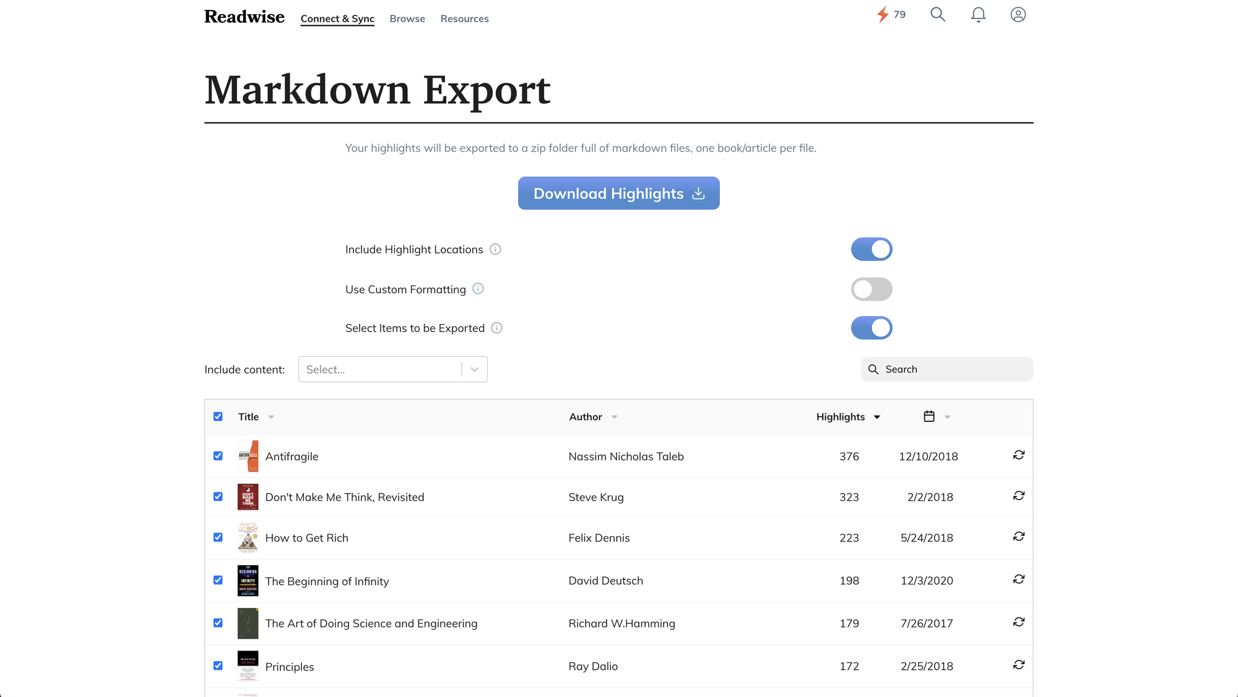Sort by Highlights column header
Image resolution: width=1238 pixels, height=697 pixels.
pyautogui.click(x=848, y=417)
